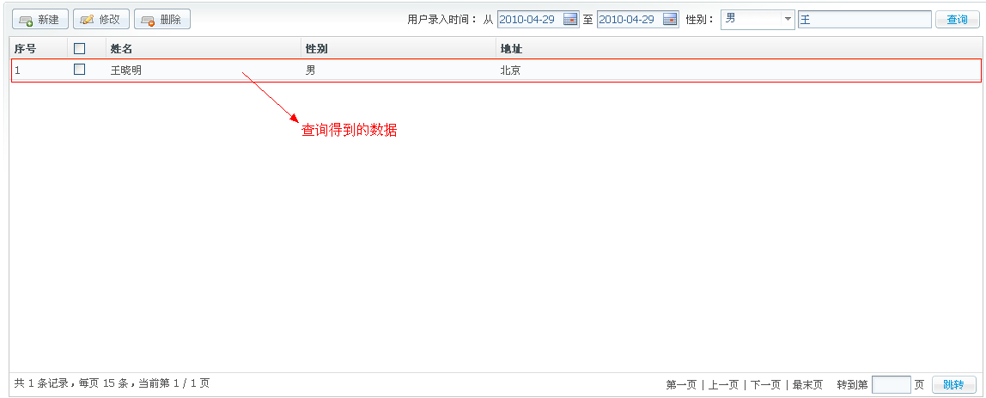The image size is (986, 398).
Task: Sort by the 姓名 column header
Action: tap(121, 49)
